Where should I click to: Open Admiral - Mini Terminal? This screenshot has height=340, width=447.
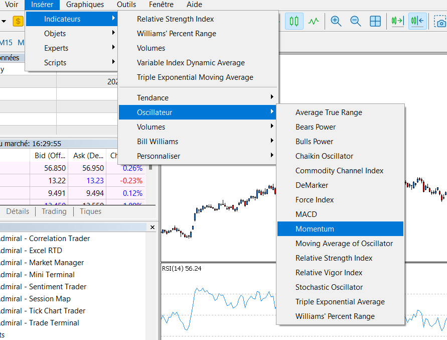coord(37,274)
